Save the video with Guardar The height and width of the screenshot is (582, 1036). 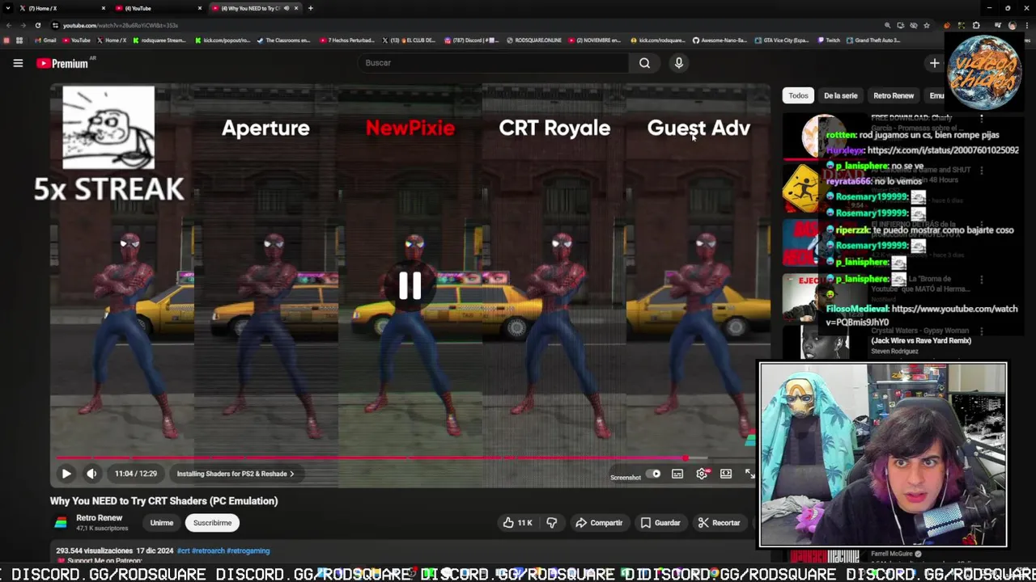click(660, 523)
